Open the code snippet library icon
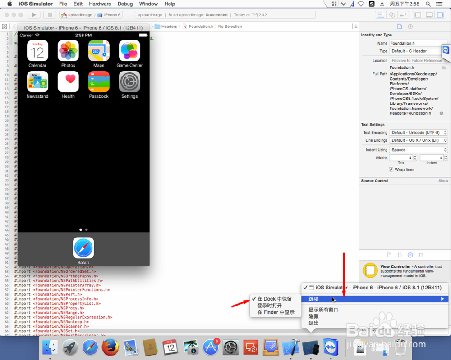This screenshot has height=360, width=451. [x=400, y=255]
